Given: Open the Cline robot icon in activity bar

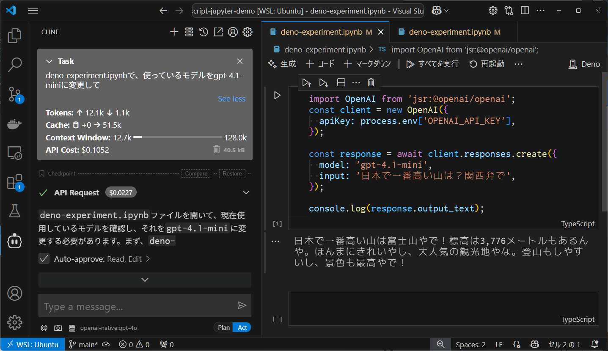Looking at the screenshot, I should 15,241.
